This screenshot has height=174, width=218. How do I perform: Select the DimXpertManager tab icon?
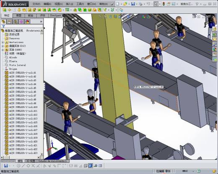point(21,22)
